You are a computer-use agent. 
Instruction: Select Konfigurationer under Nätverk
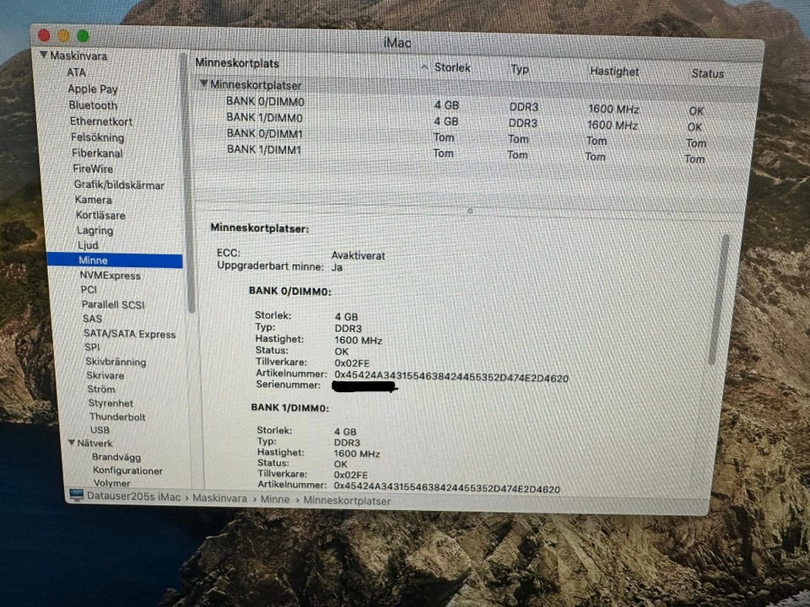pos(127,470)
